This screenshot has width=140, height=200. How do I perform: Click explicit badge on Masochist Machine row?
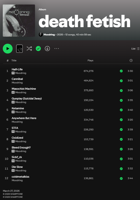(13, 92)
